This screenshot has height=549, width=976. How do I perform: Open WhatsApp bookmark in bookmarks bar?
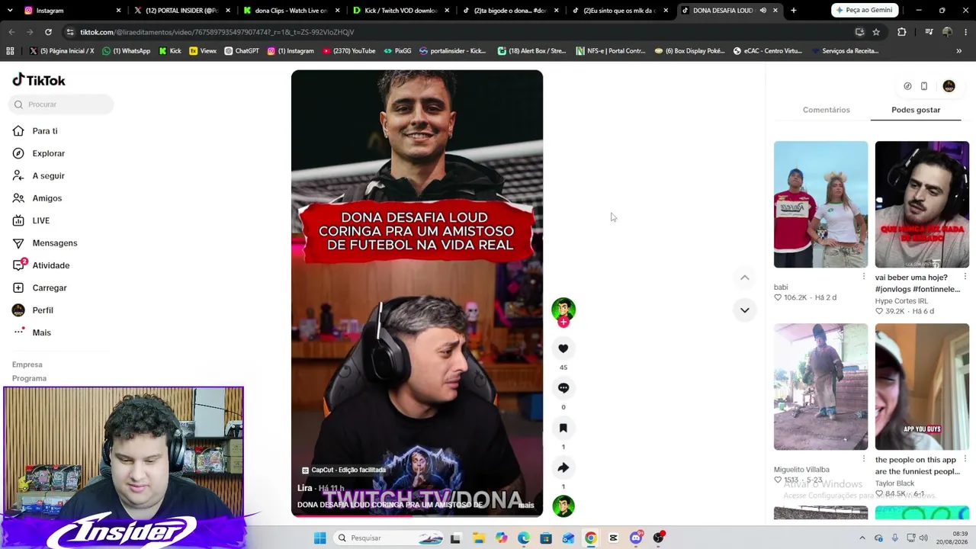pos(127,51)
